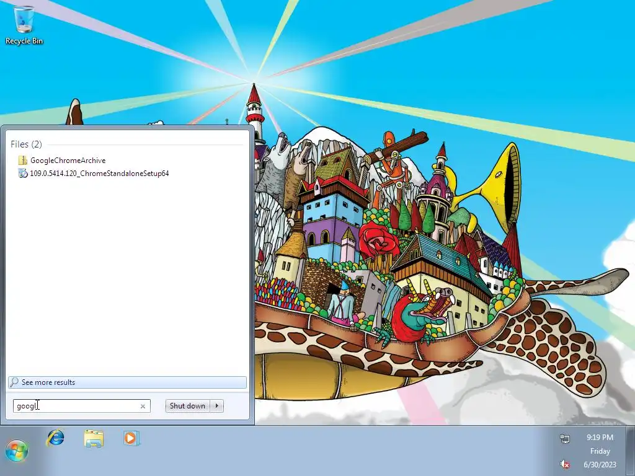This screenshot has width=635, height=476.
Task: Click the Windows Start orb
Action: (17, 451)
